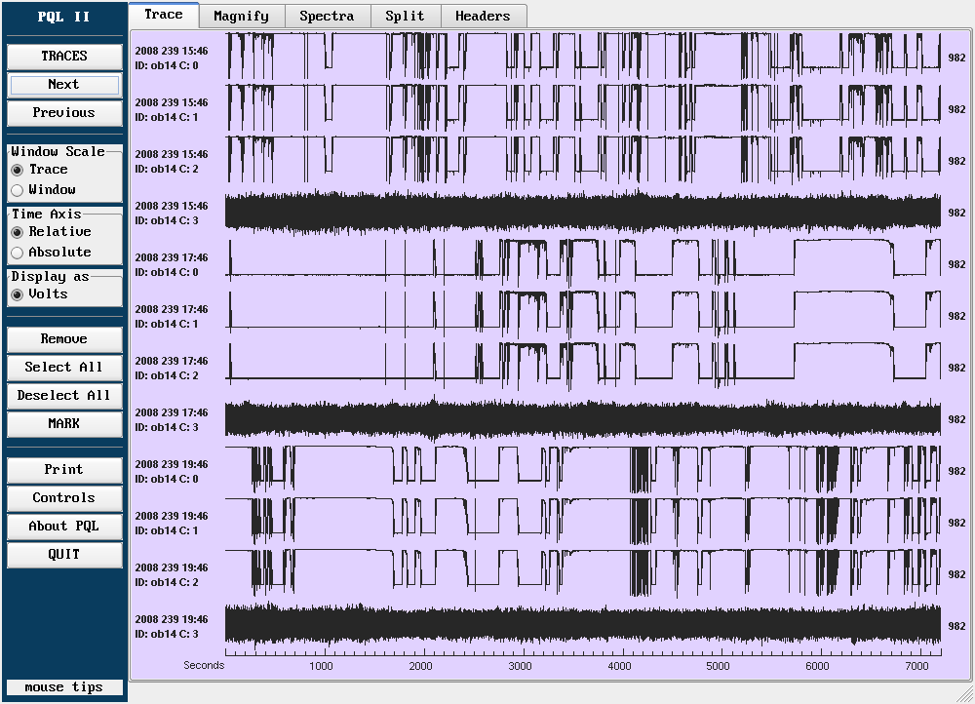Open the Spectra tab

pyautogui.click(x=327, y=16)
